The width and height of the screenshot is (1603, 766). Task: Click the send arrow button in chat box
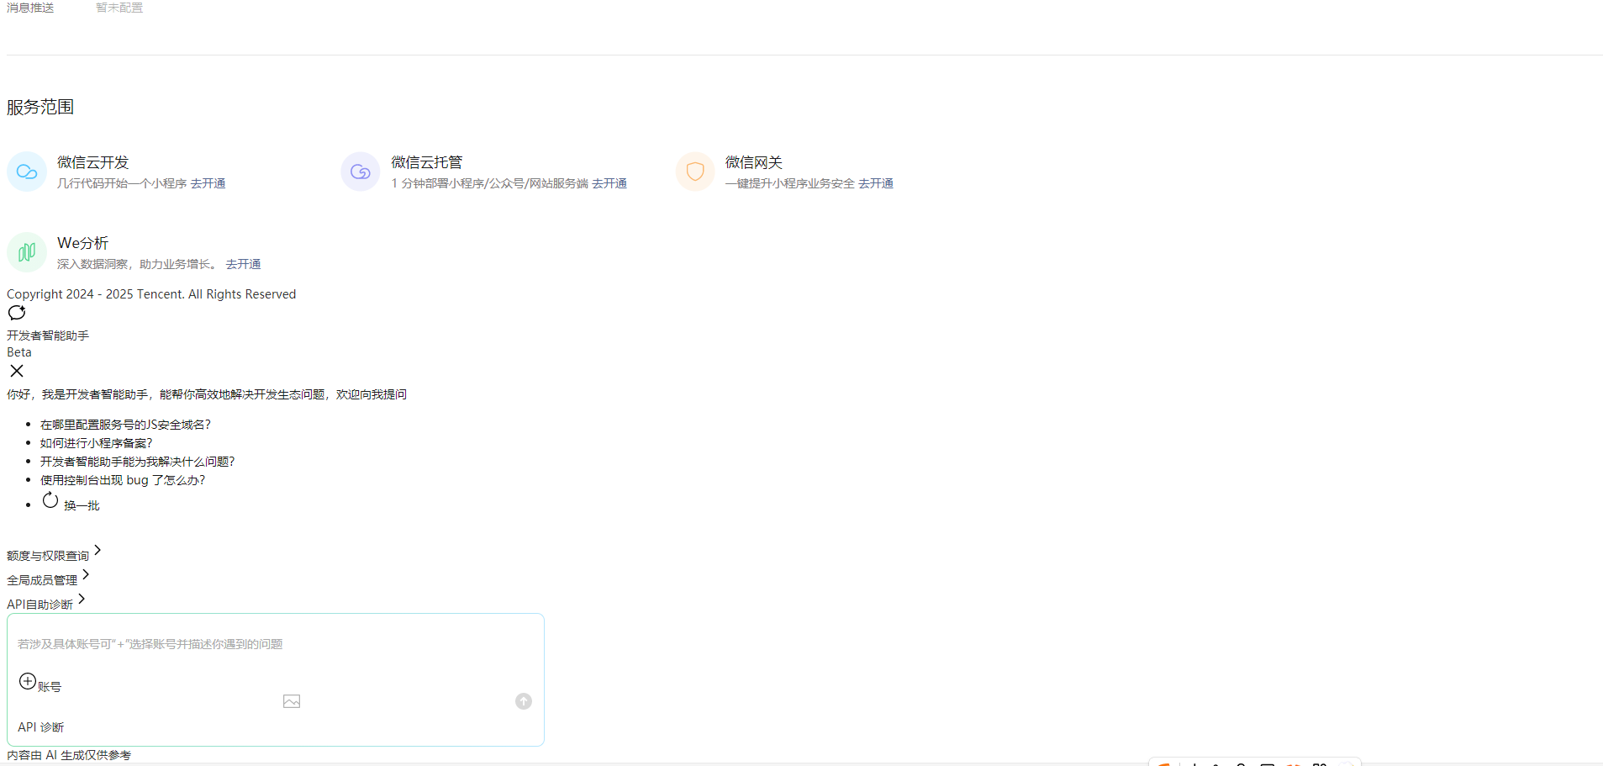[x=524, y=701]
